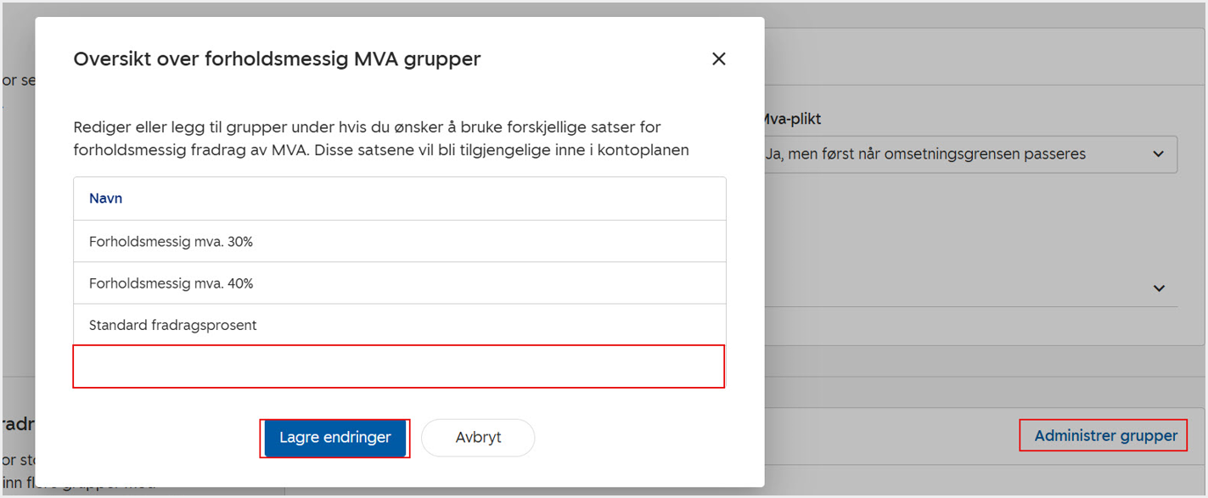Close the MVA grupper dialog with X

718,59
